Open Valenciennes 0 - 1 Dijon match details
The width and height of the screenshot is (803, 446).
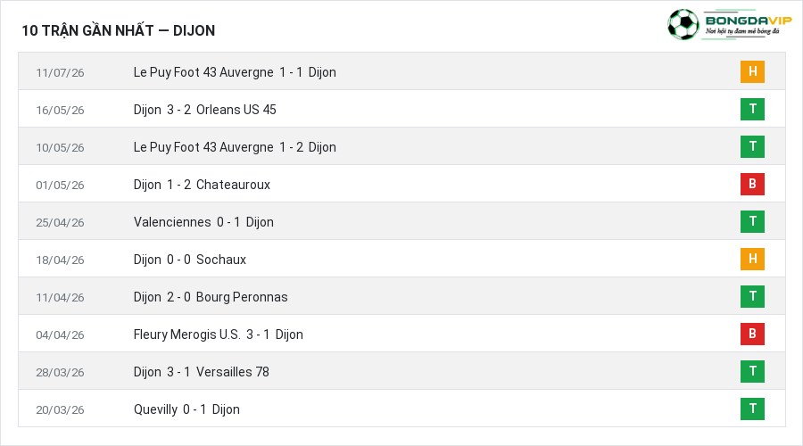point(203,222)
